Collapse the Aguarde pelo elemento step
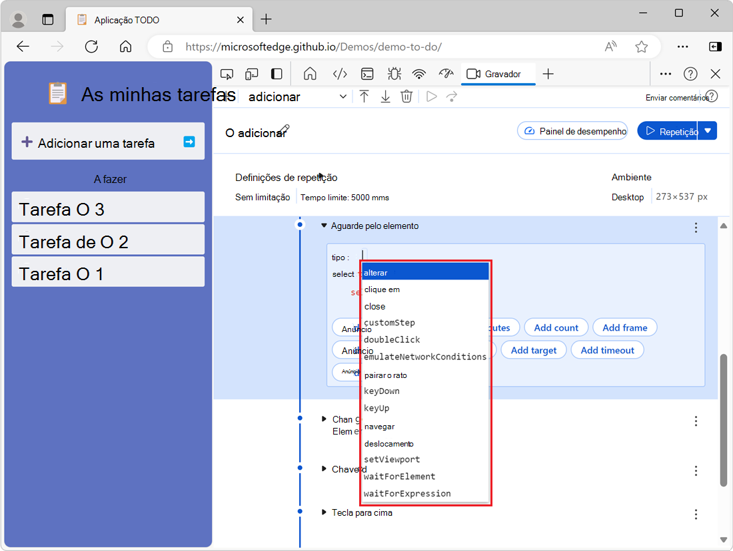This screenshot has height=551, width=733. click(325, 226)
